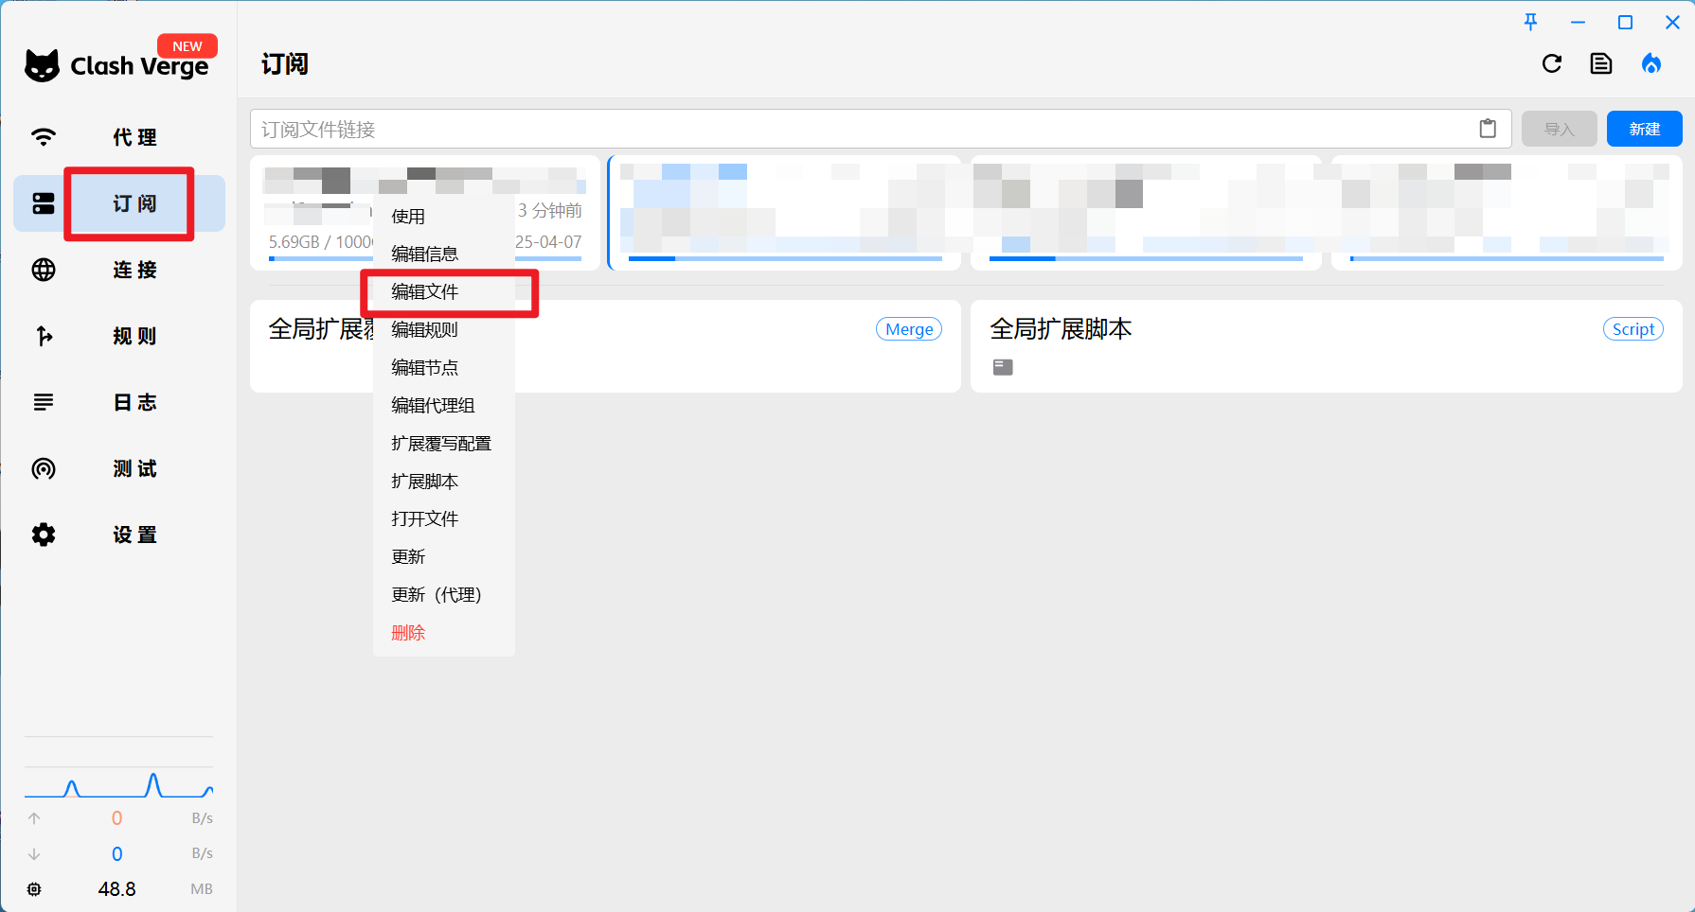Go to the 连接 (Connections) page
Viewport: 1695px width, 912px height.
tap(119, 270)
